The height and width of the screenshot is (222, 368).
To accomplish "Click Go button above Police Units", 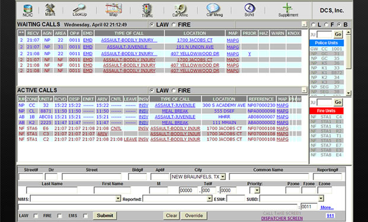I will coord(338,34).
